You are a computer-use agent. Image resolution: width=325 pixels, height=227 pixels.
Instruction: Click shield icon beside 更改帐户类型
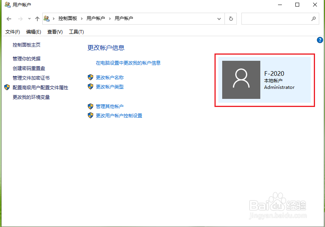click(90, 87)
